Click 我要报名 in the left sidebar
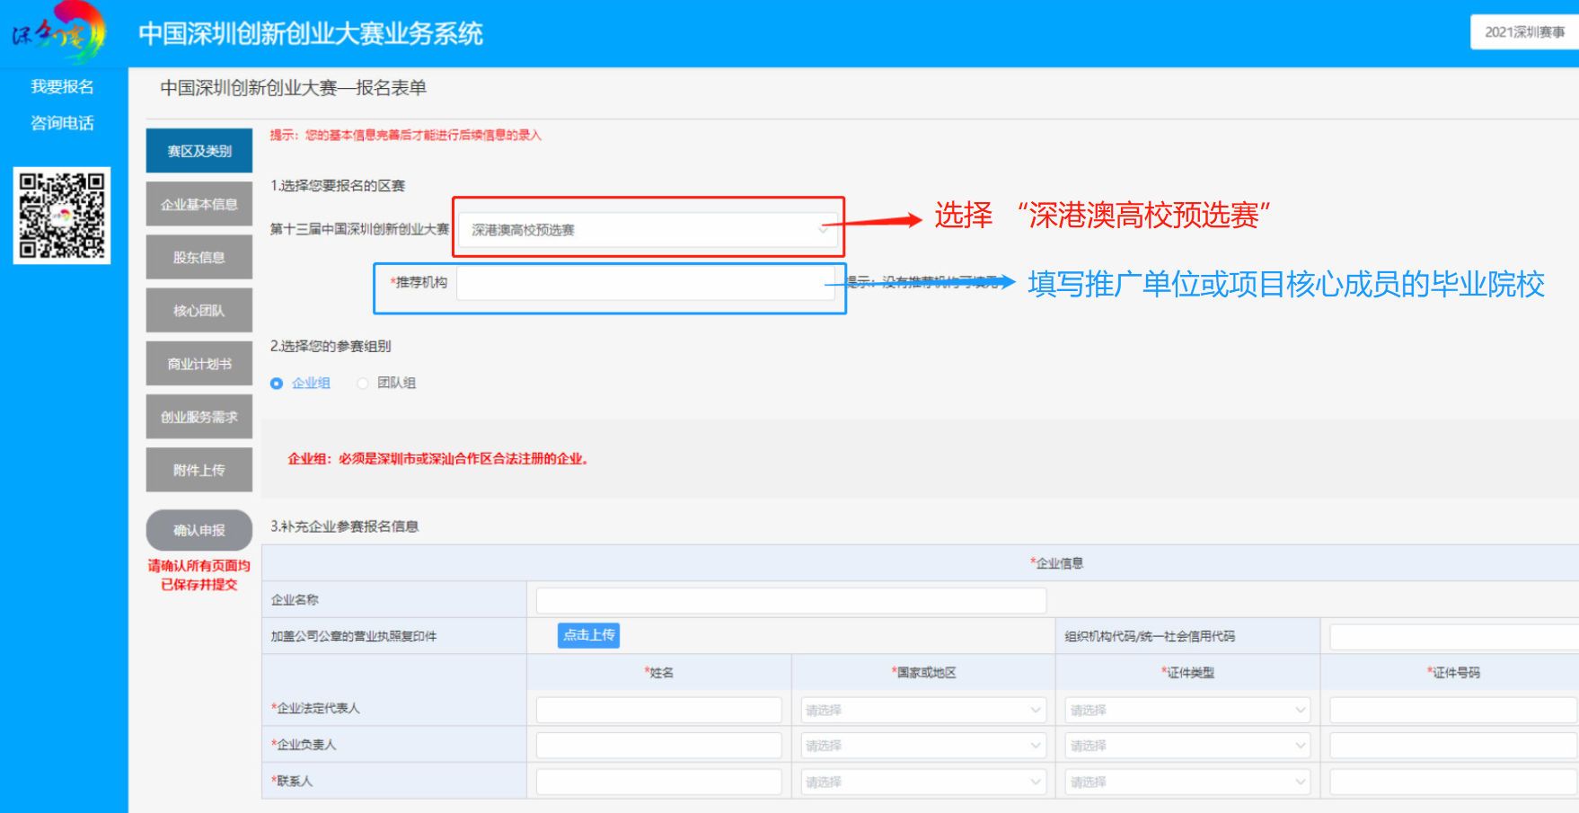The width and height of the screenshot is (1579, 813). [x=62, y=86]
